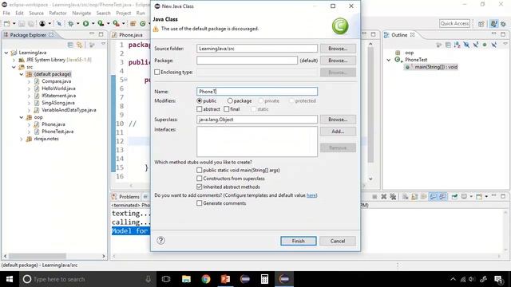Click Remove All Terminated Launches icon

[x=393, y=197]
